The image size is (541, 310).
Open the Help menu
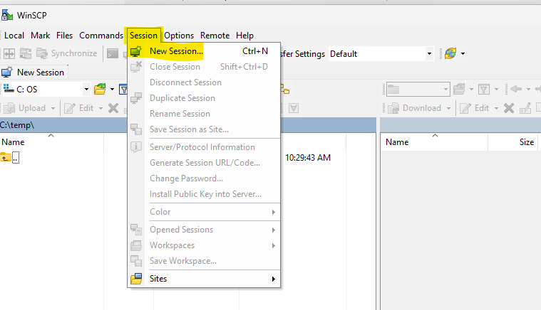[244, 36]
